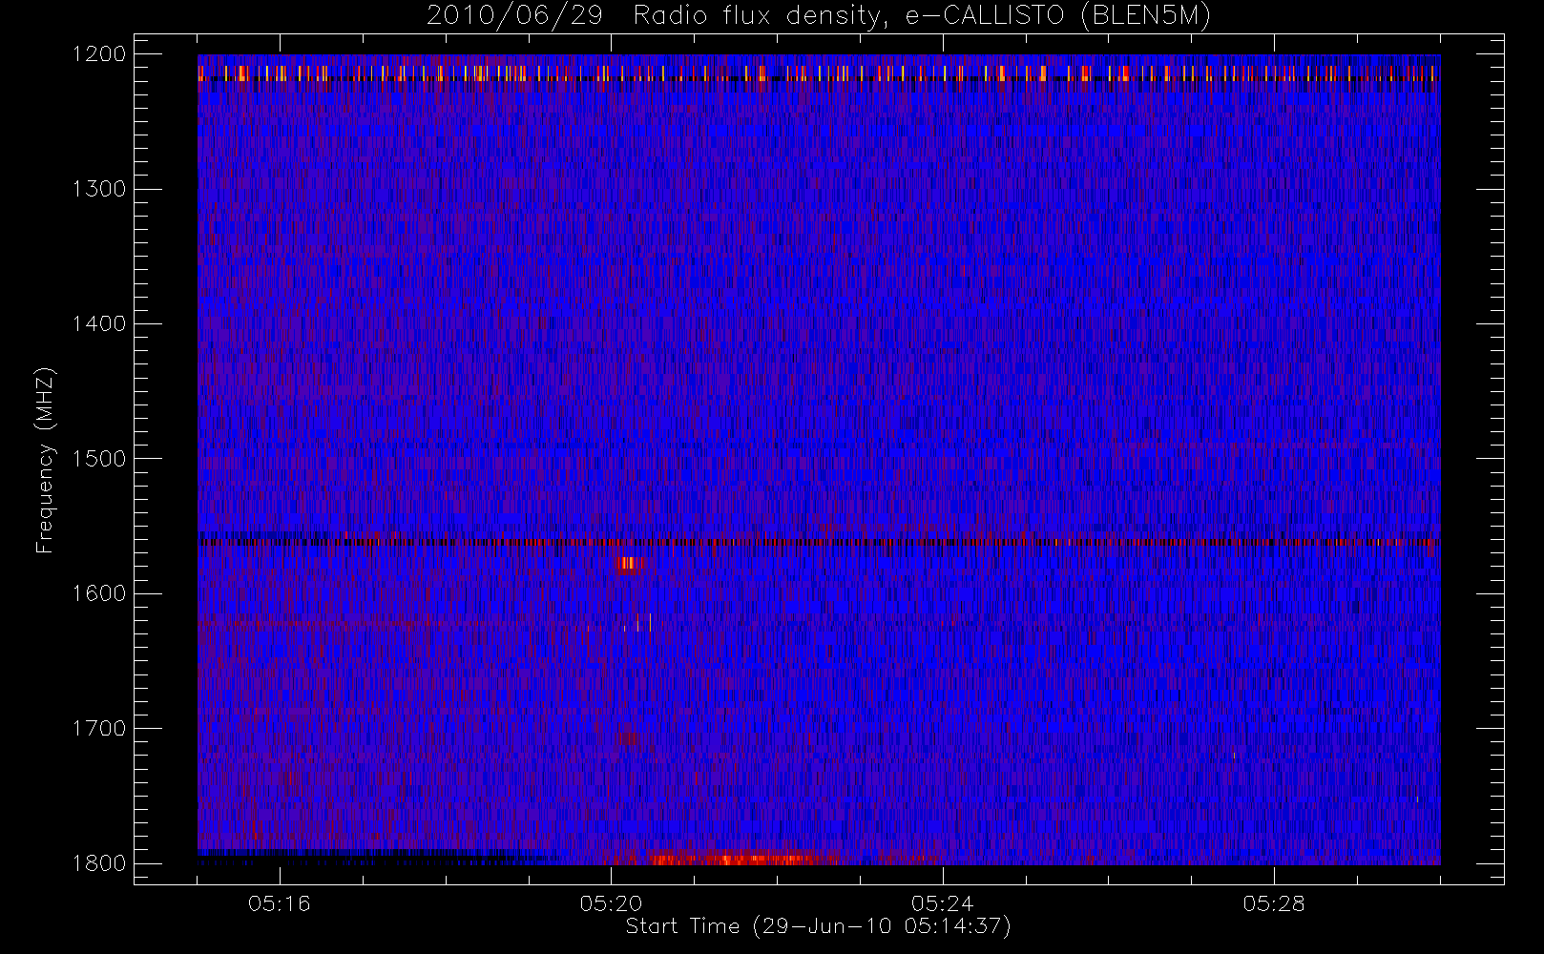Click the 1500 frequency tick label
The width and height of the screenshot is (1544, 954).
coord(100,458)
